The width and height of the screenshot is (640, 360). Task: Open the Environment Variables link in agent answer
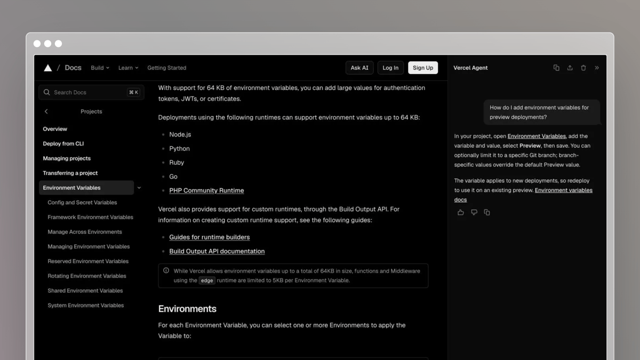point(537,136)
